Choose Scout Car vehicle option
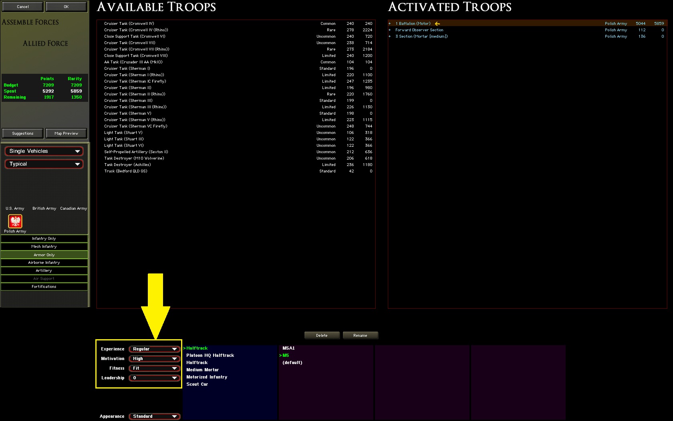673x421 pixels. (197, 384)
